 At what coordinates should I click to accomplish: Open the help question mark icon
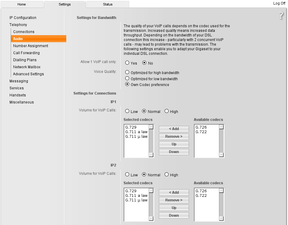pyautogui.click(x=281, y=16)
